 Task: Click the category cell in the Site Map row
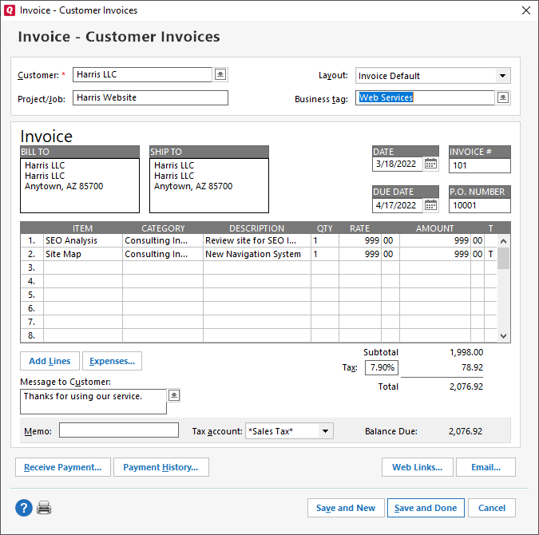(x=163, y=254)
